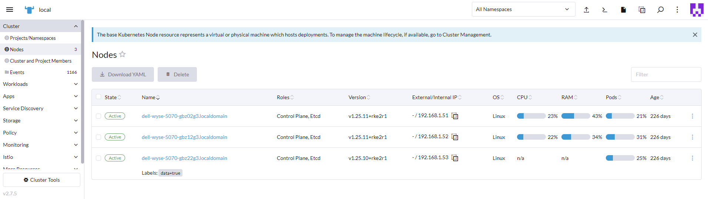
Task: Open the resource search magnifier icon
Action: pyautogui.click(x=660, y=10)
